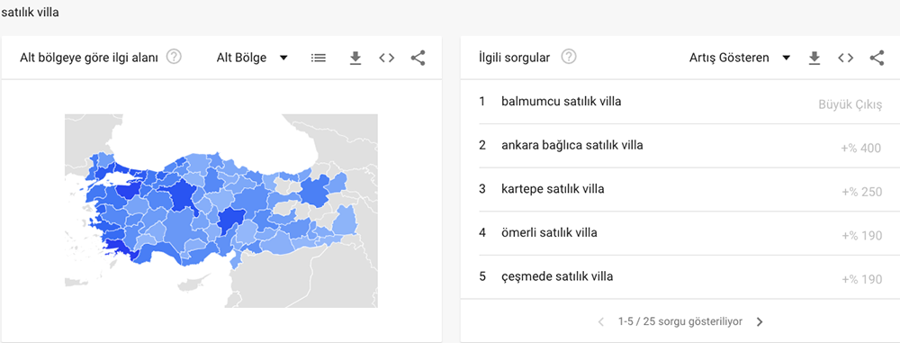The image size is (900, 343).
Task: Click the +% 400 value
Action: (861, 149)
